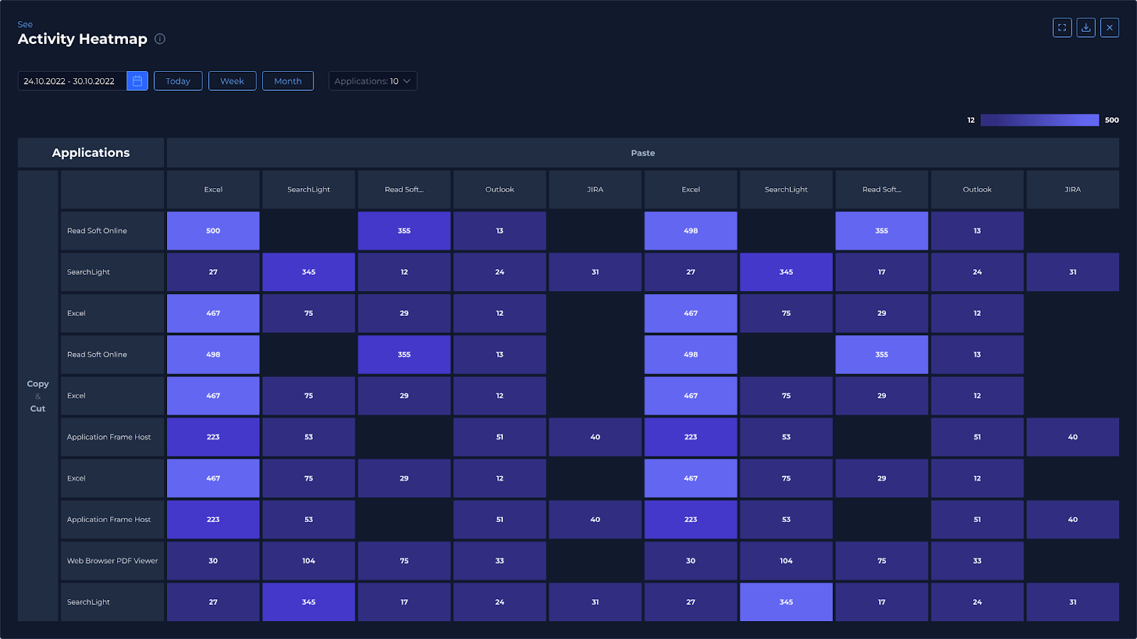Click the Paste column group header
This screenshot has width=1137, height=639.
(x=643, y=153)
